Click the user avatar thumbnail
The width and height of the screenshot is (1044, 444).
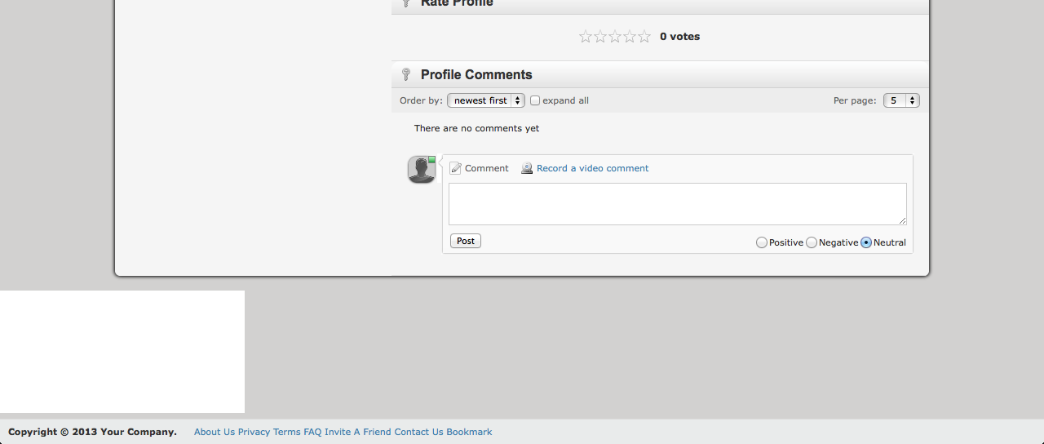coord(422,170)
